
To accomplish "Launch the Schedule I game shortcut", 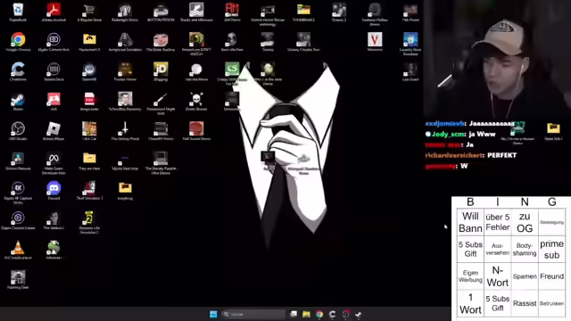I will [54, 250].
